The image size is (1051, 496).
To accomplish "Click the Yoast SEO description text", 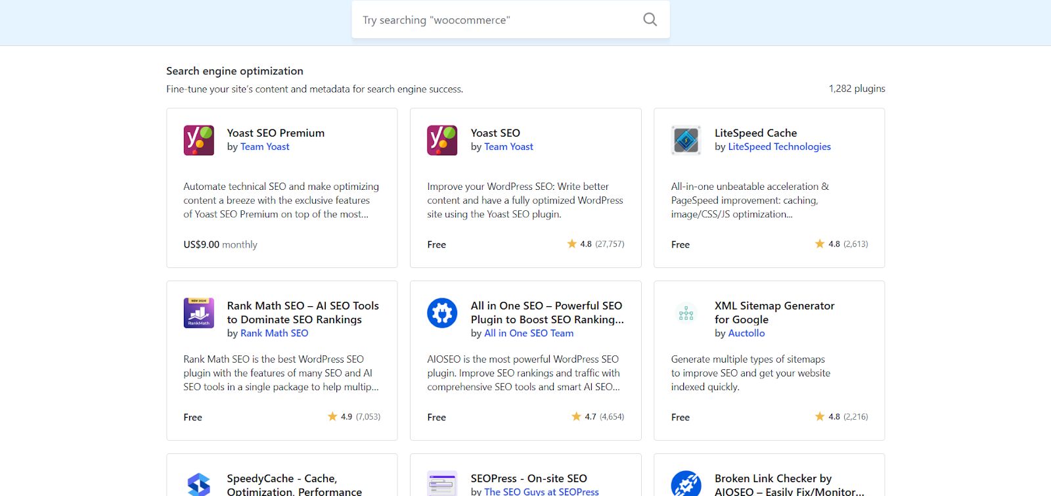I will (x=525, y=200).
